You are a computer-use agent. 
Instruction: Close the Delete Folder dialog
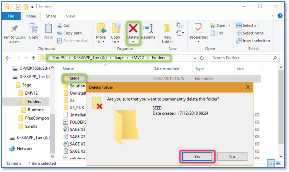tap(248, 87)
